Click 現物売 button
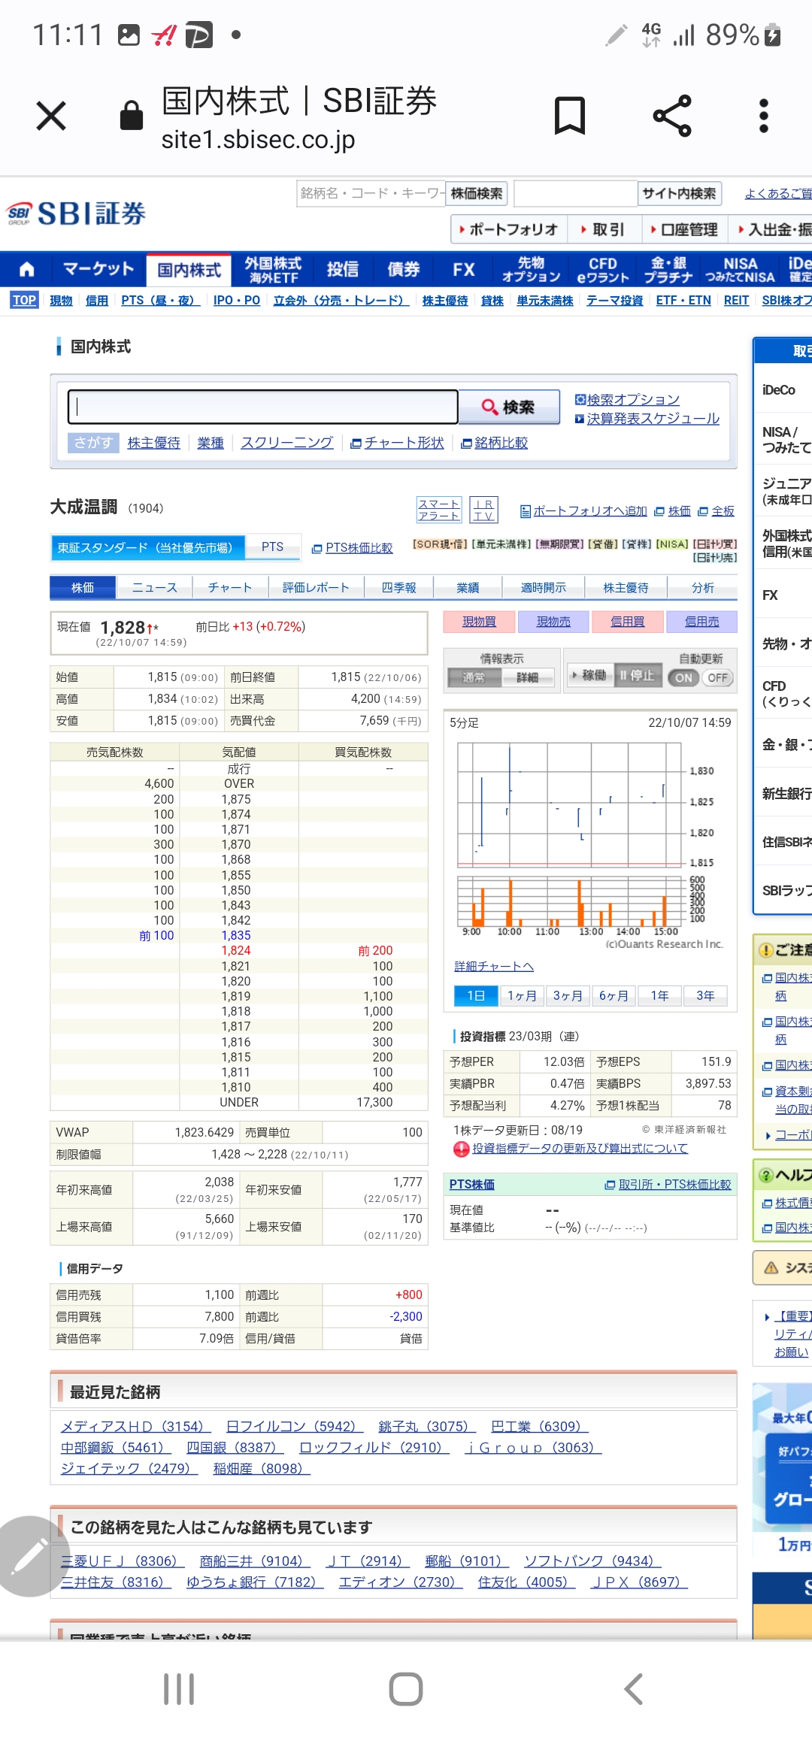The height and width of the screenshot is (1741, 812). 553,622
